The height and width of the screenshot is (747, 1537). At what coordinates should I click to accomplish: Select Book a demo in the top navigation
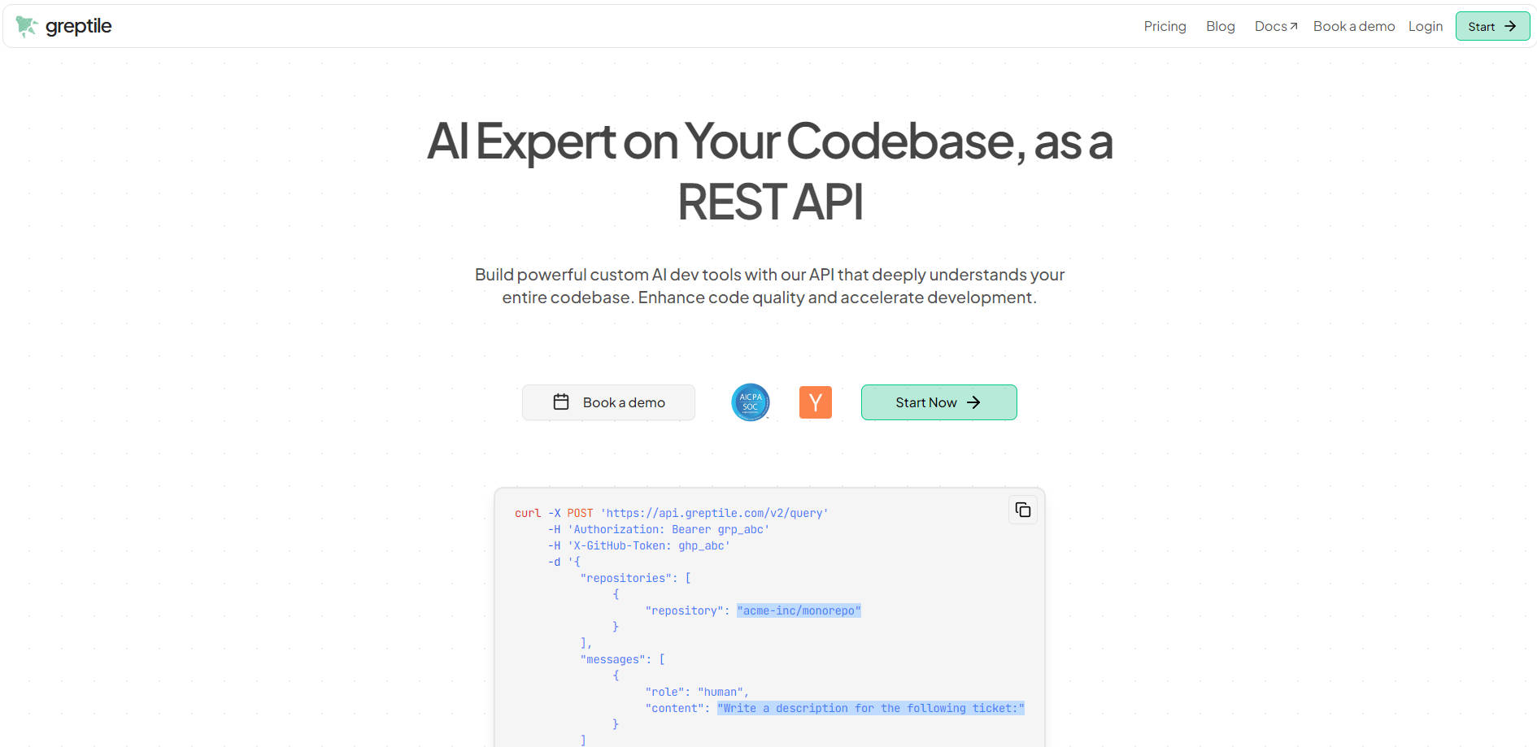(1353, 26)
